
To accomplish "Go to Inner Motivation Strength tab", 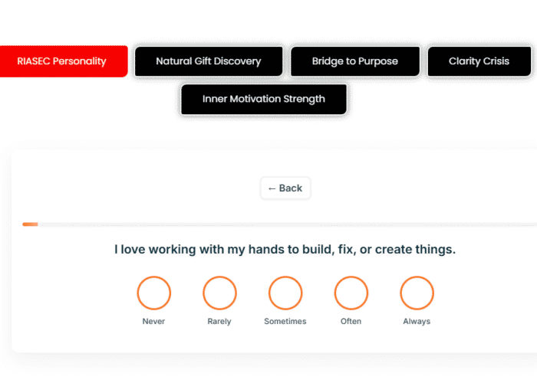I will (264, 99).
